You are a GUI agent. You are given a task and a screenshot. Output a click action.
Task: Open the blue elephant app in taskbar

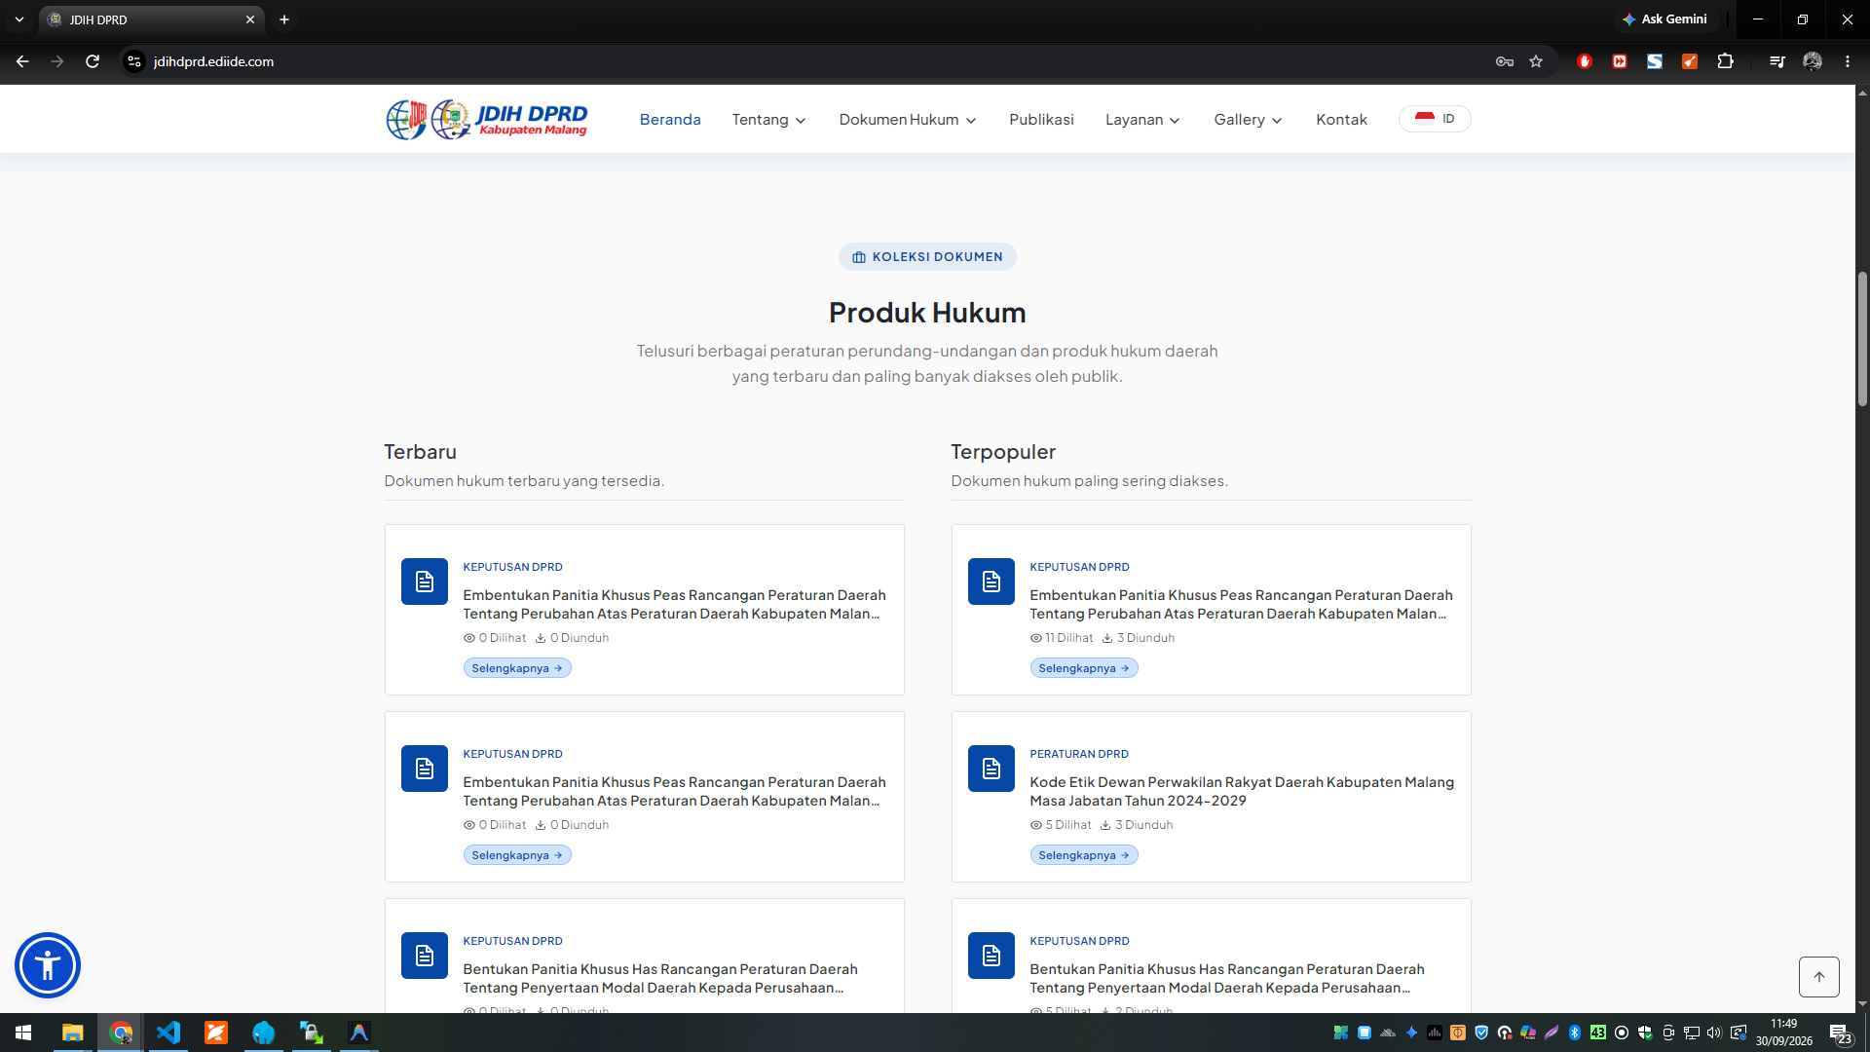pos(264,1033)
